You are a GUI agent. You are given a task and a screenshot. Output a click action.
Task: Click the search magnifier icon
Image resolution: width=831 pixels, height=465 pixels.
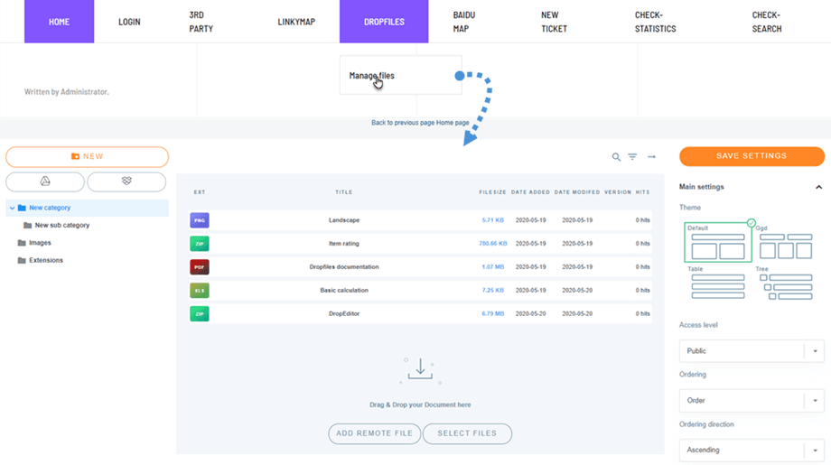616,157
